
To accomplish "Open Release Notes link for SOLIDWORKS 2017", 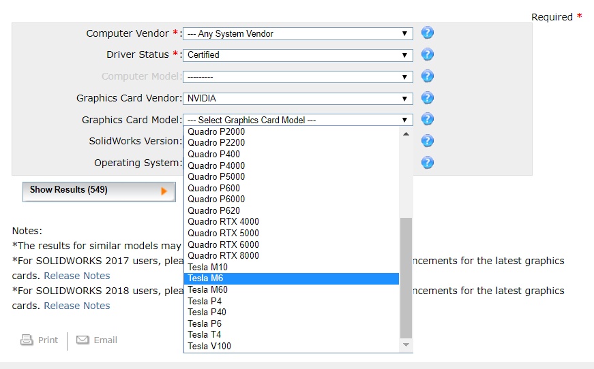I will pyautogui.click(x=77, y=276).
